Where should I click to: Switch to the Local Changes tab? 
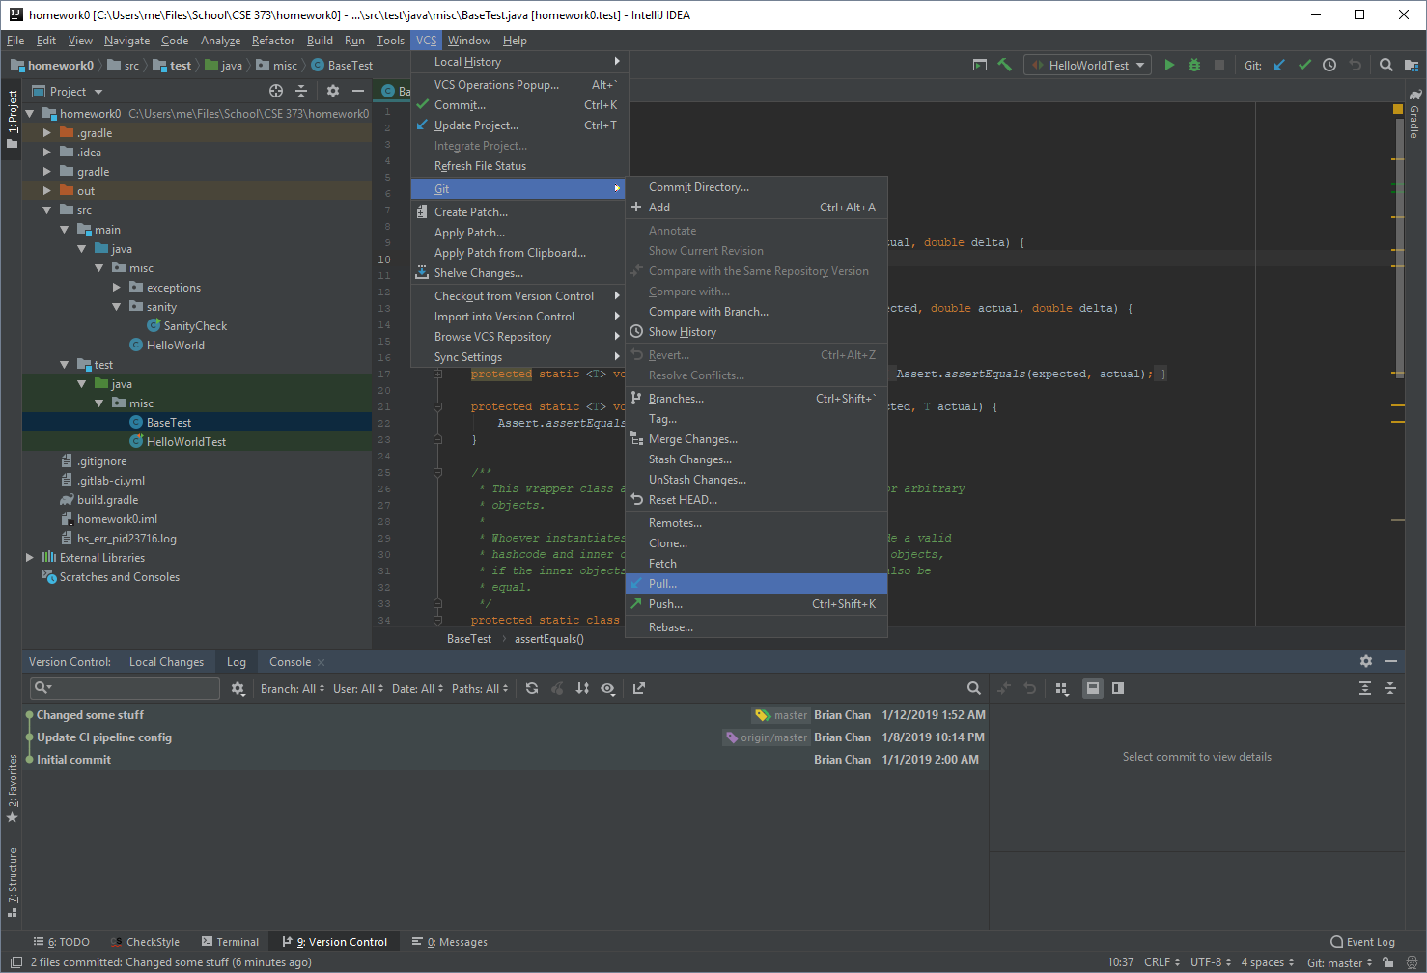[166, 661]
